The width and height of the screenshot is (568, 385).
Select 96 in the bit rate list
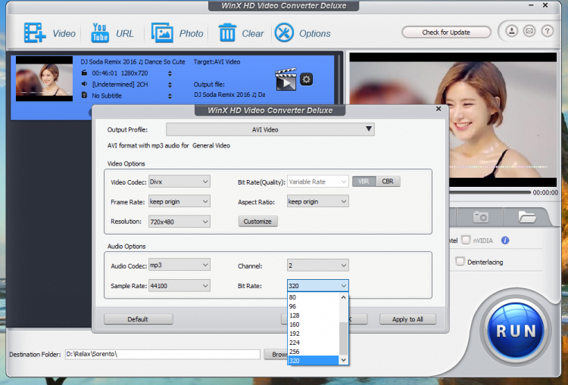314,306
